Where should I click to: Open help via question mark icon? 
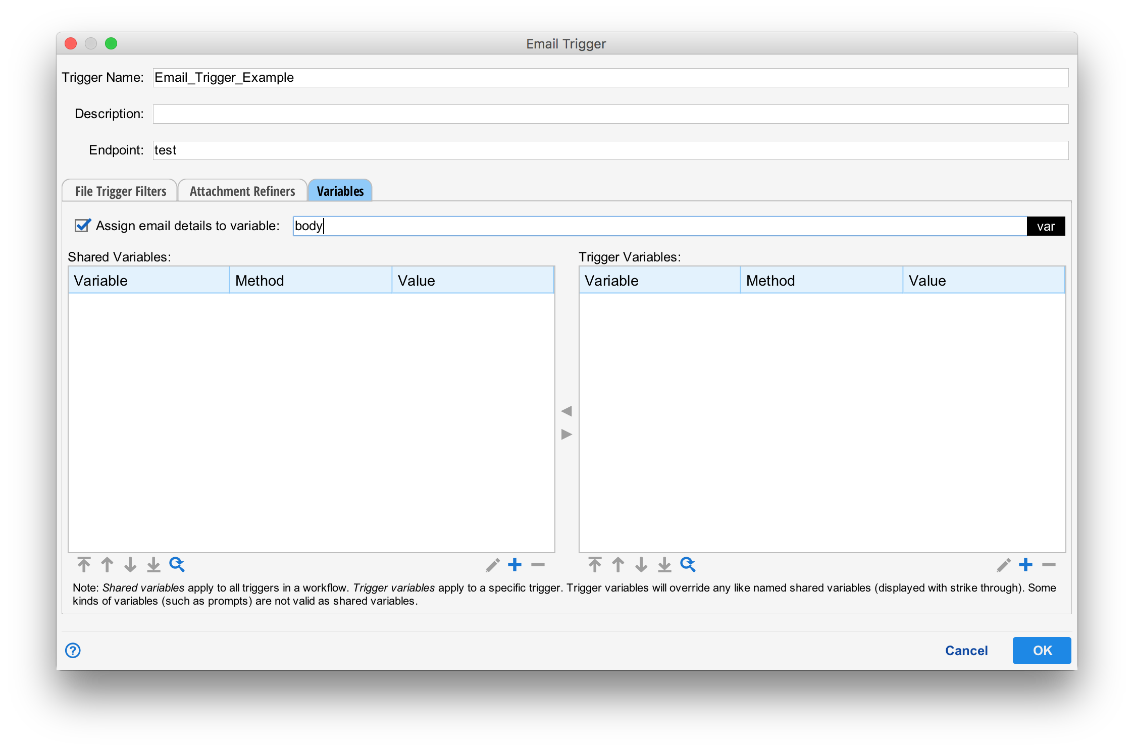coord(73,650)
